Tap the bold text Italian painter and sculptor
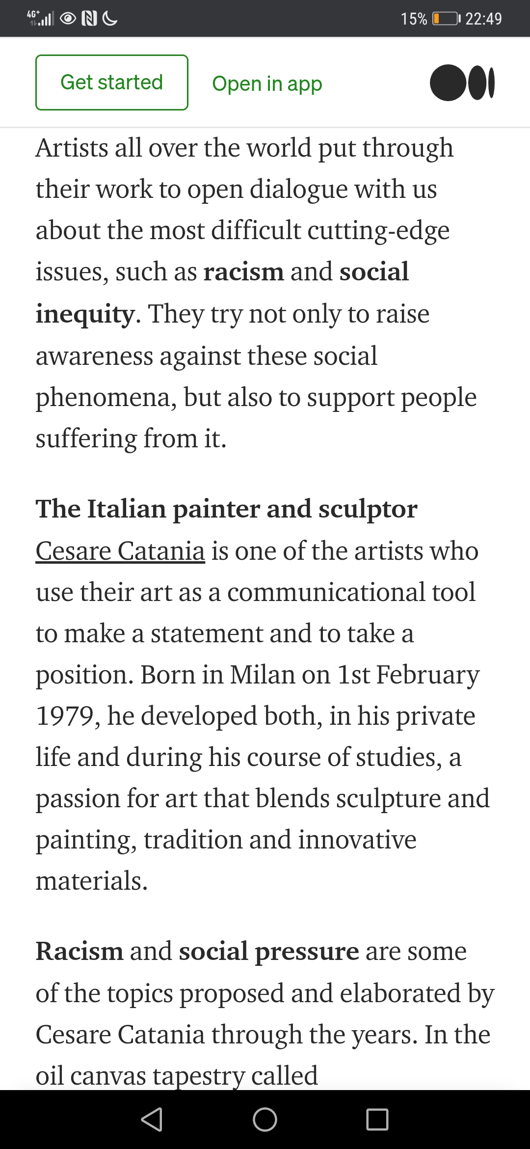530x1149 pixels. [252, 509]
